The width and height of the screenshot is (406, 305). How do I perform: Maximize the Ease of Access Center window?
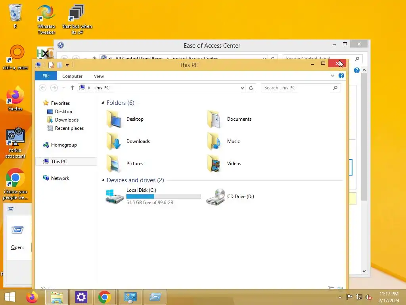[345, 44]
